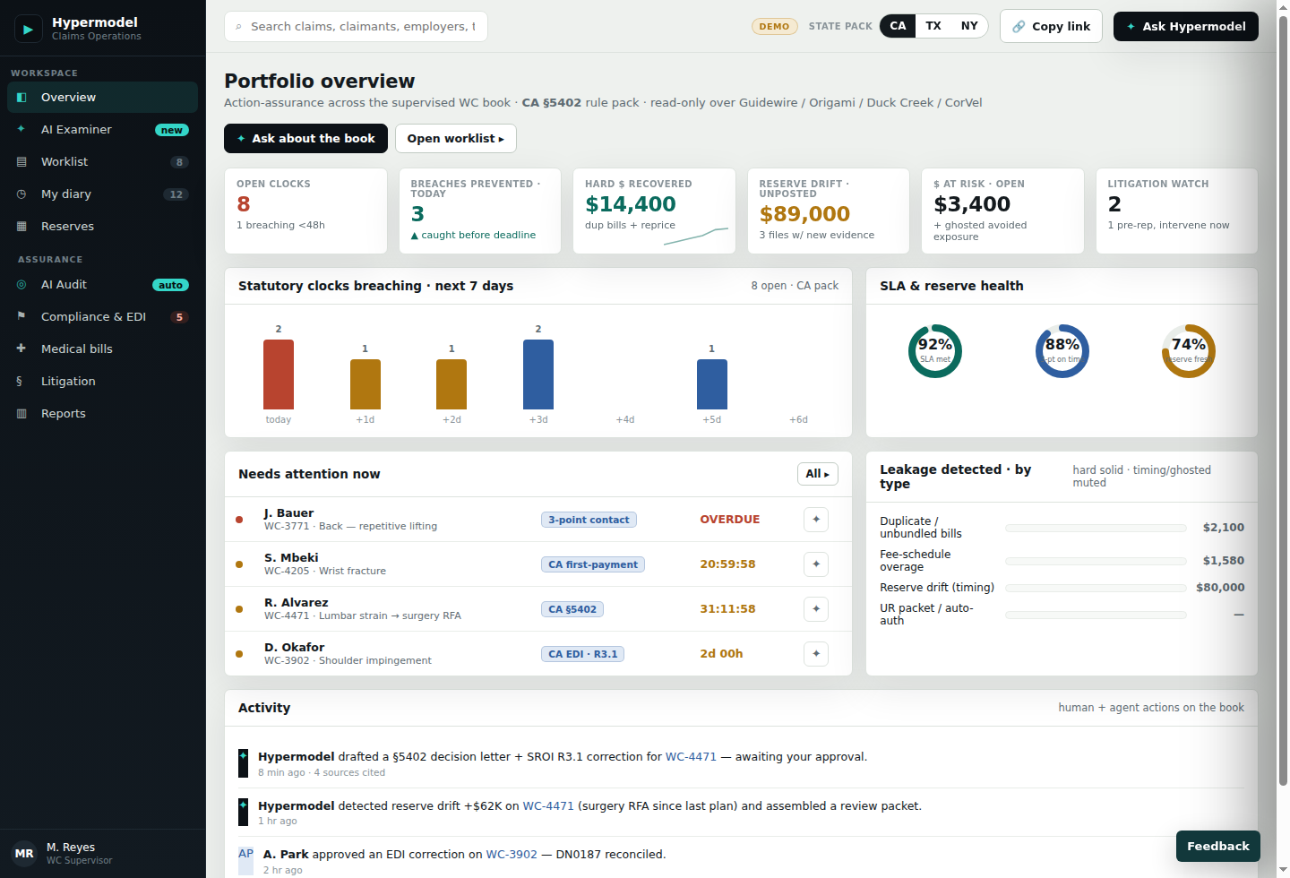Image resolution: width=1290 pixels, height=878 pixels.
Task: Click the 74% reserve ring
Action: pyautogui.click(x=1189, y=351)
